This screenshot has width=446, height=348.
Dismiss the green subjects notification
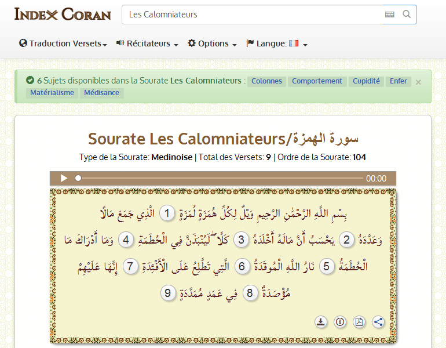point(418,82)
